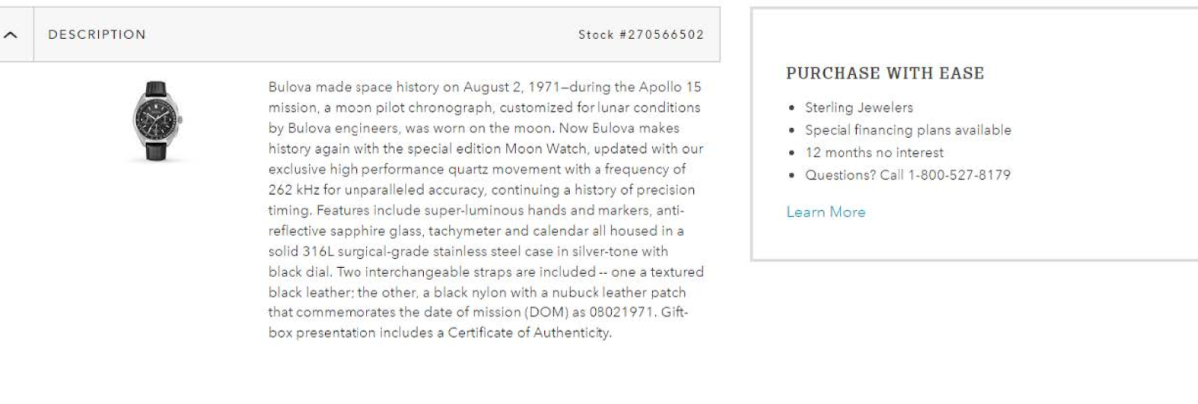Open the Learn More link
Screen dimensions: 1198x404
(x=825, y=212)
